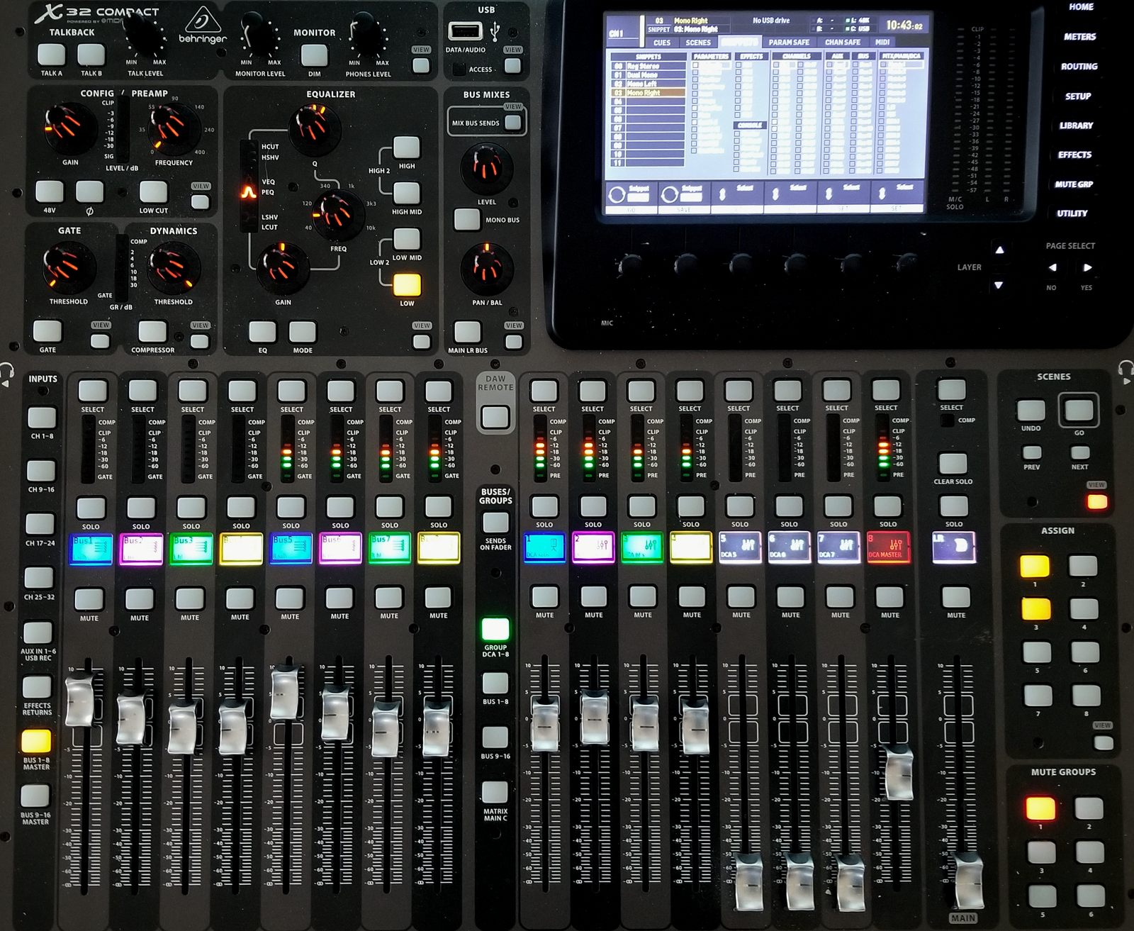The image size is (1134, 931).
Task: Select the EFFECTS RETURNS layer
Action: point(37,686)
